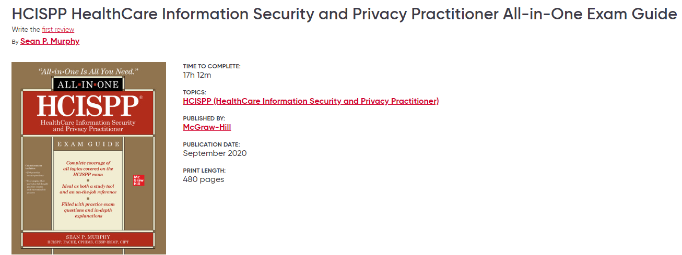Click the cream-colored coverage blurb on cover
682x255 pixels.
pos(88,189)
